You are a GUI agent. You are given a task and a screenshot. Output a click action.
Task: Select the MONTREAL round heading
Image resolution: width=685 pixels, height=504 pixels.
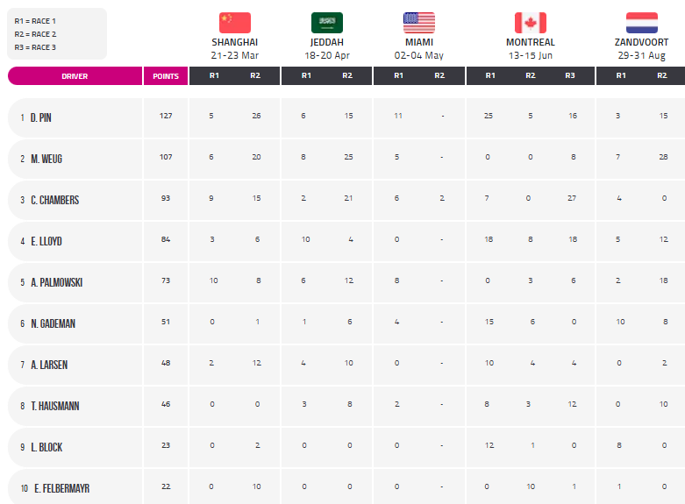tap(531, 42)
